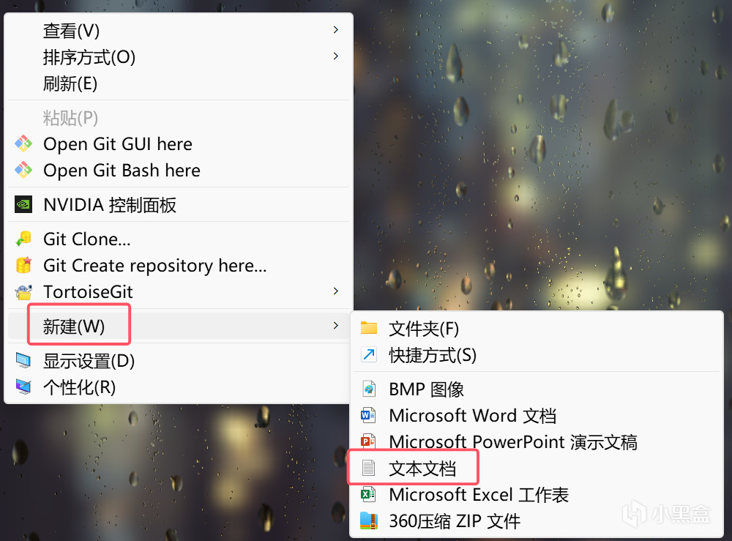Open NVIDIA 控制面板 entry

[179, 204]
